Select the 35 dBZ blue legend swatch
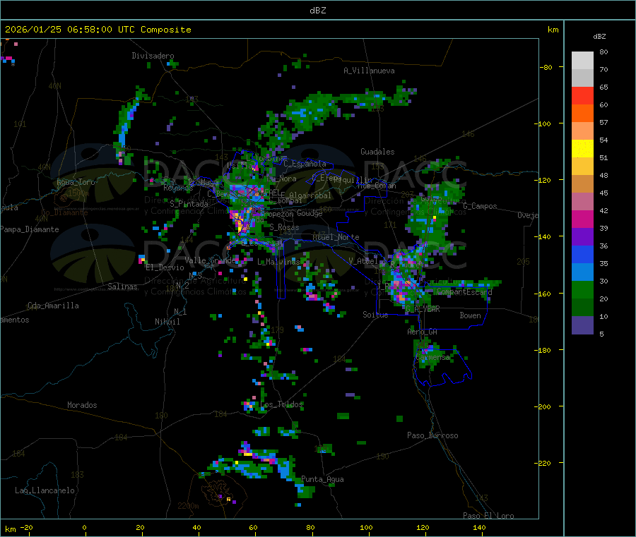The width and height of the screenshot is (636, 537). [582, 254]
